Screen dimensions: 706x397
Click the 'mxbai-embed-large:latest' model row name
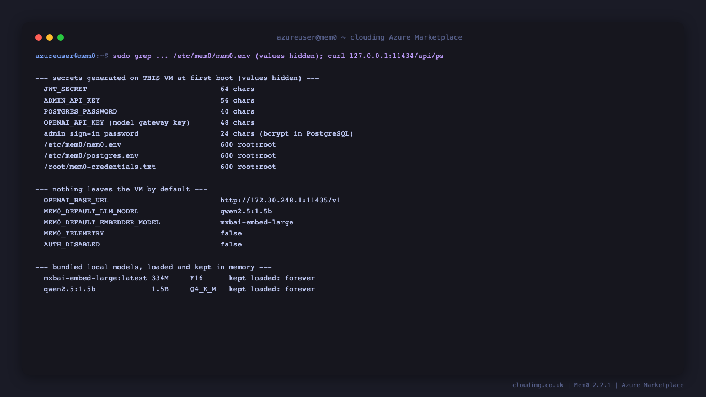click(x=95, y=278)
